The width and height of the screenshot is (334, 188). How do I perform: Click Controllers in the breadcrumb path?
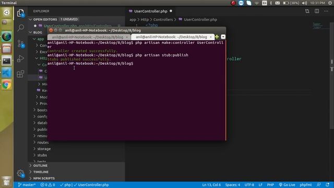163,20
